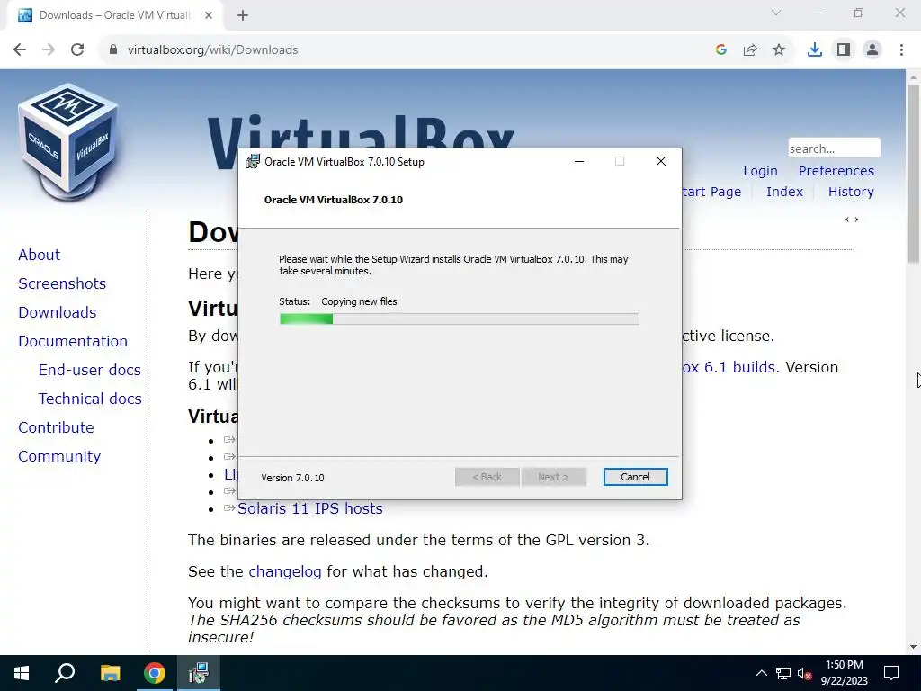921x691 pixels.
Task: Cancel the VirtualBox installation
Action: pos(636,477)
